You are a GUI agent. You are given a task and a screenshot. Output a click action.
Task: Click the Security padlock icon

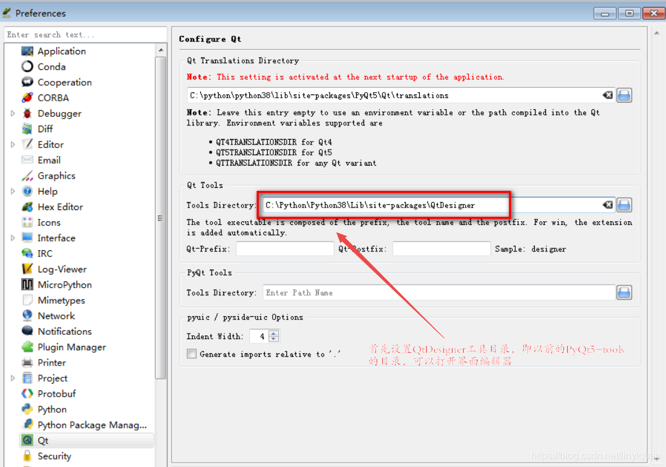point(27,456)
